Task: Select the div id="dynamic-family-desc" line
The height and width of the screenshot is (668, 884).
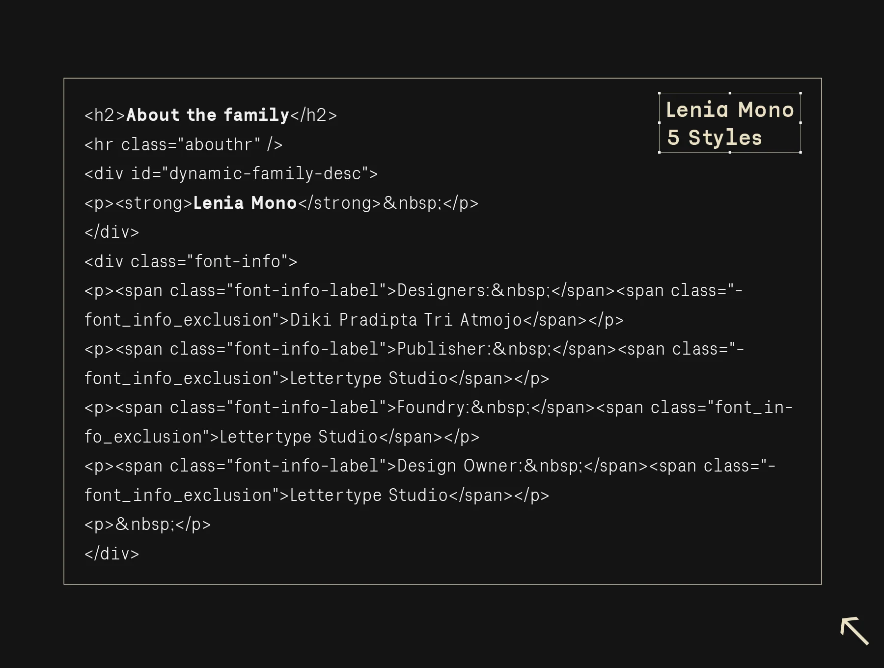Action: click(x=231, y=173)
